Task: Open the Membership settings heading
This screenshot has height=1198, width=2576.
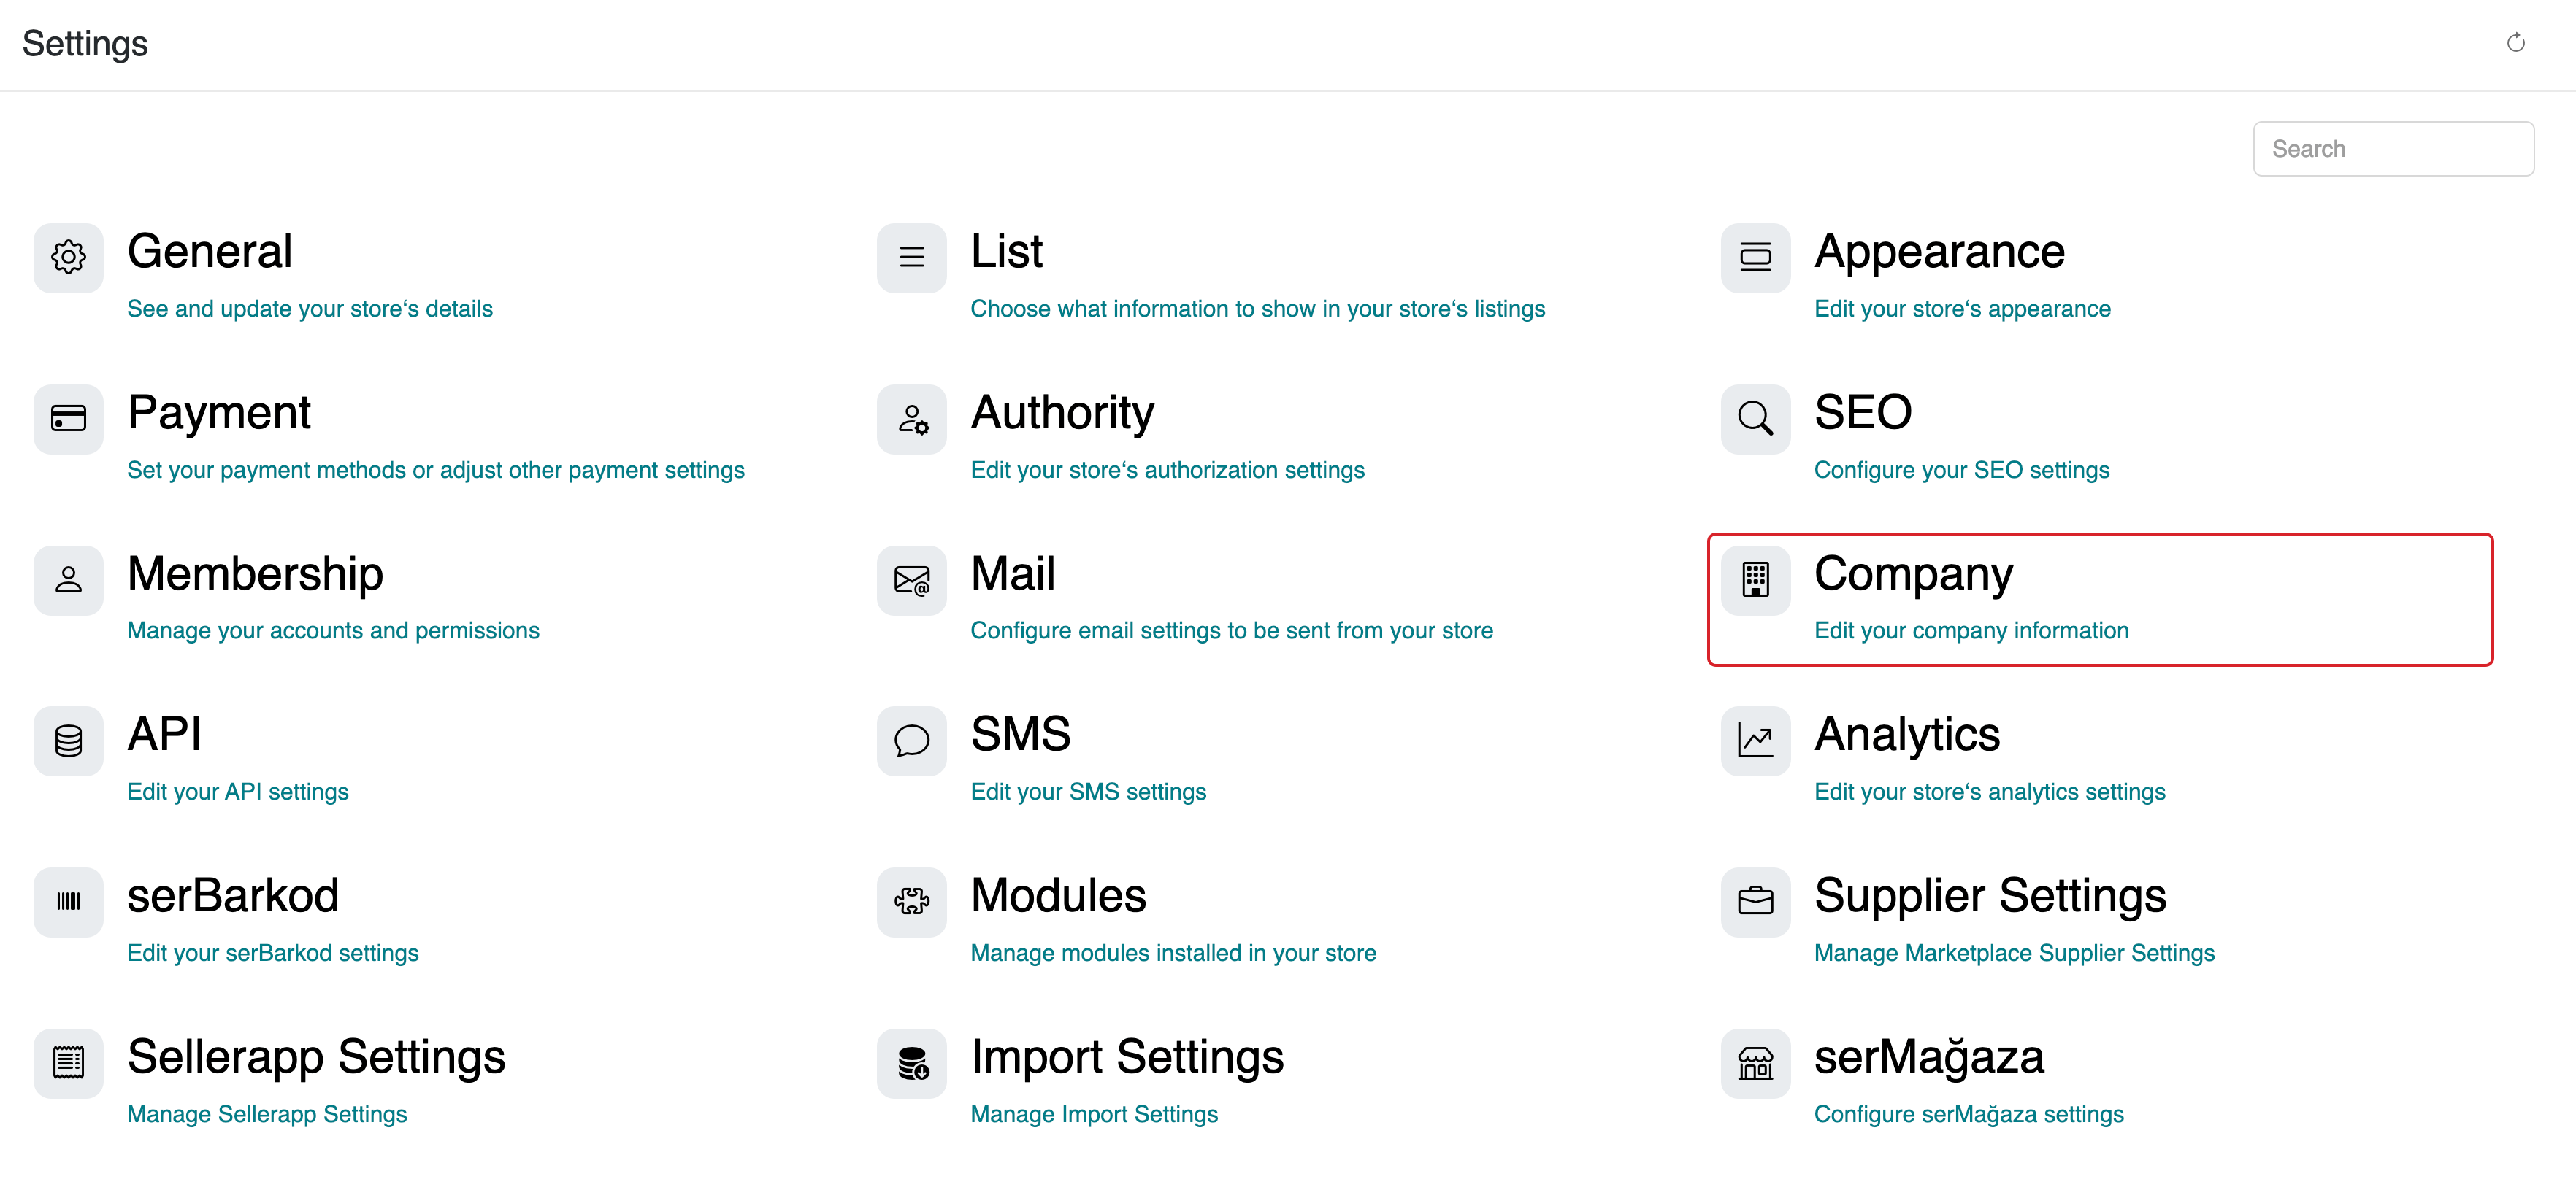Action: tap(255, 573)
